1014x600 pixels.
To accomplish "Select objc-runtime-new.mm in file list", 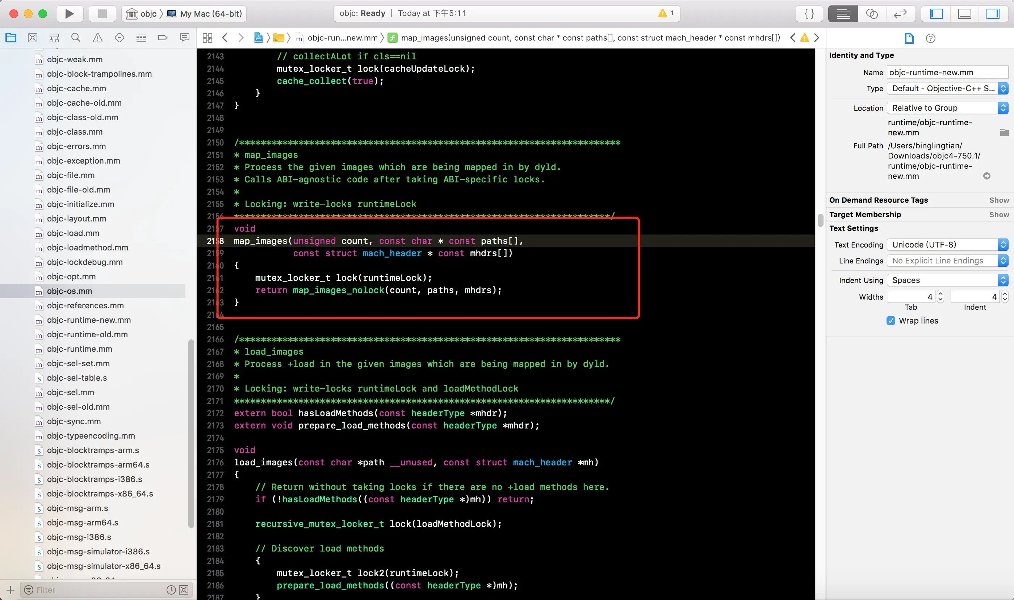I will coord(89,320).
